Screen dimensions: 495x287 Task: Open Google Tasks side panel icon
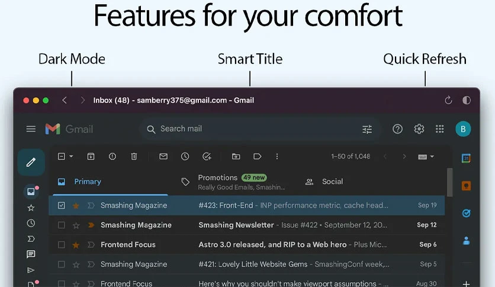(x=466, y=213)
